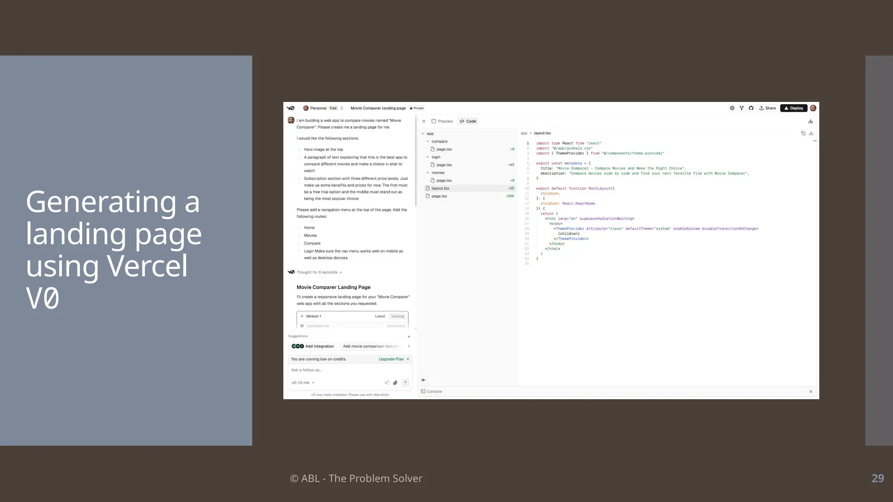Click the Movie Comparer Landing Page heading
Image resolution: width=893 pixels, height=502 pixels.
point(334,287)
